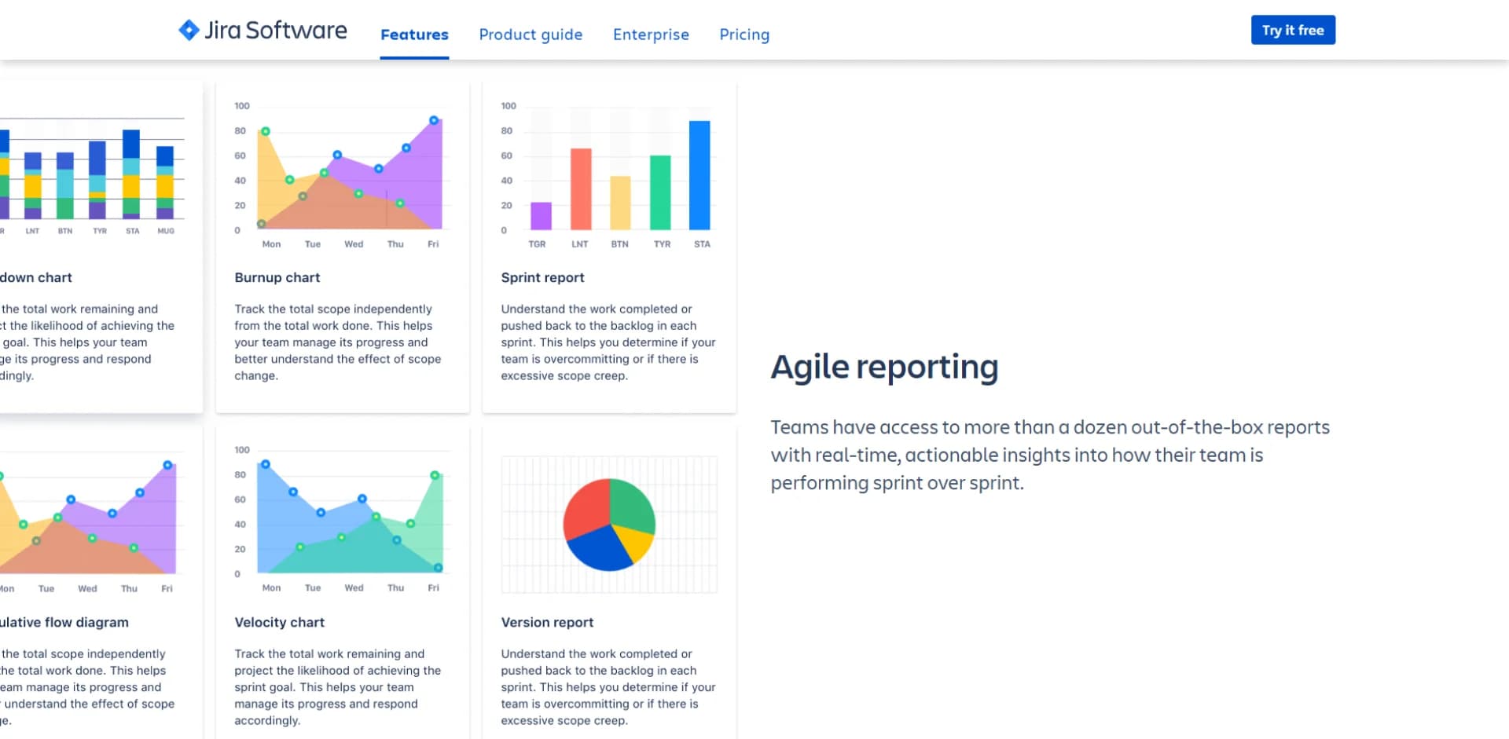Click the Sprint report bar chart thumbnail
This screenshot has width=1509, height=739.
coord(609,173)
